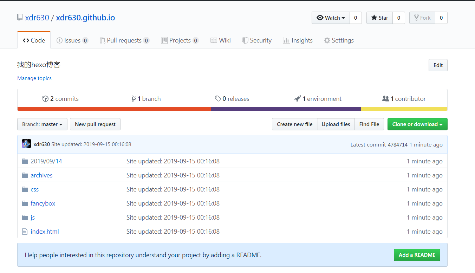Viewport: 475px width, 273px height.
Task: Open the fancybox folder
Action: tap(43, 203)
